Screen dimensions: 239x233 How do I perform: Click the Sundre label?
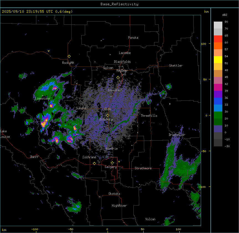pyautogui.click(x=81, y=108)
